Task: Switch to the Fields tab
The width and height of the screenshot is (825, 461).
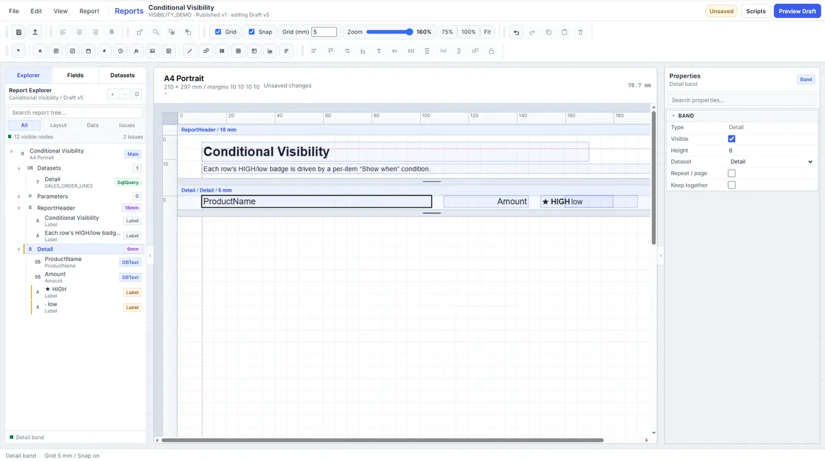Action: point(76,75)
